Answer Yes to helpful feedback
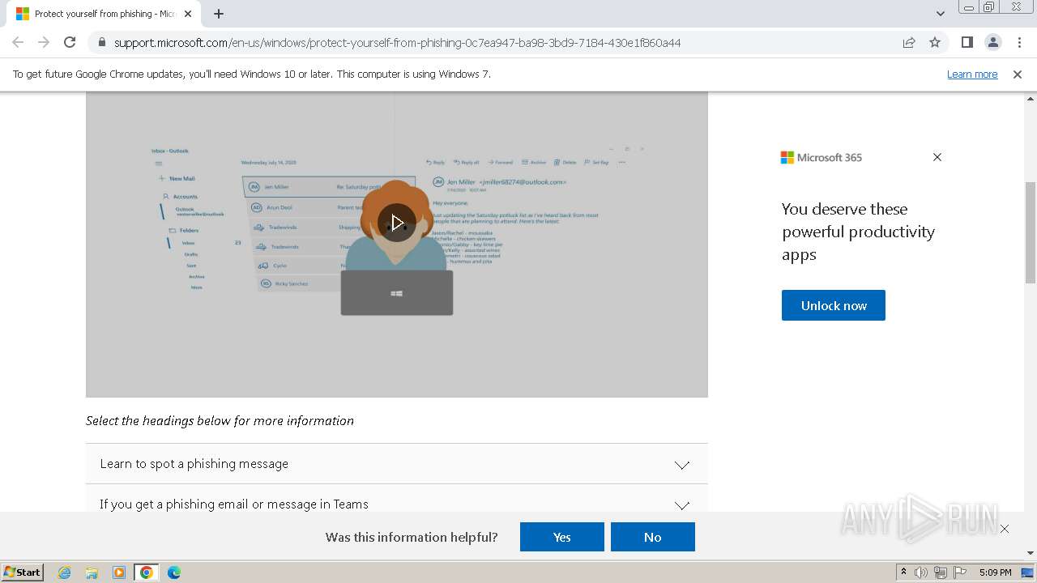 (x=562, y=537)
